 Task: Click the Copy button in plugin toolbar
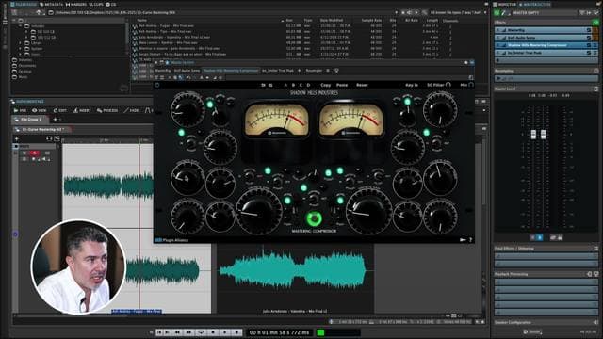[325, 85]
